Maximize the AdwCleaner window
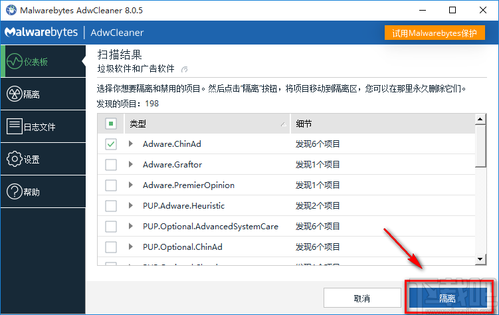The width and height of the screenshot is (499, 315). pyautogui.click(x=452, y=10)
